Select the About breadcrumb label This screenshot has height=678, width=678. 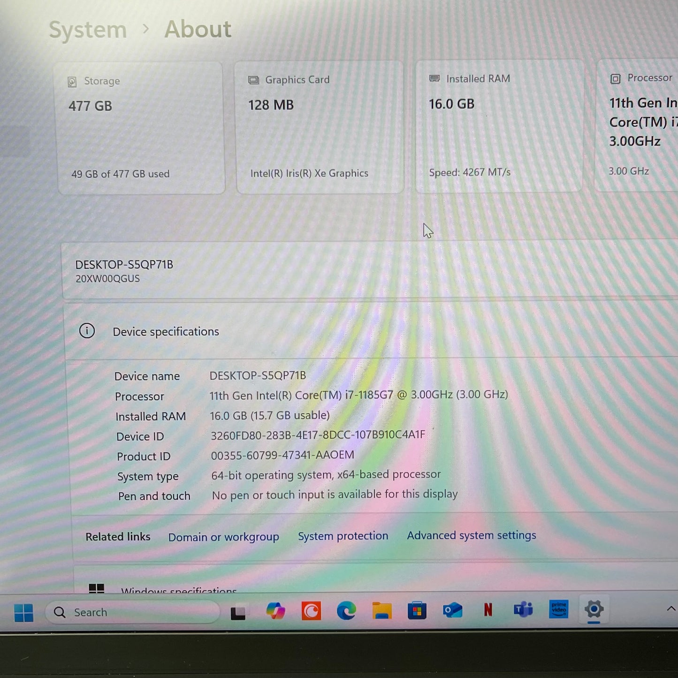pos(198,29)
